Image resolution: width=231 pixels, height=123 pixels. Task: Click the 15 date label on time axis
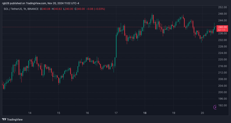point(59,113)
